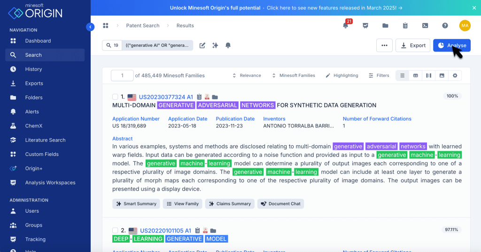The height and width of the screenshot is (252, 481).
Task: Open the notifications bell with badge 21
Action: pos(346,26)
